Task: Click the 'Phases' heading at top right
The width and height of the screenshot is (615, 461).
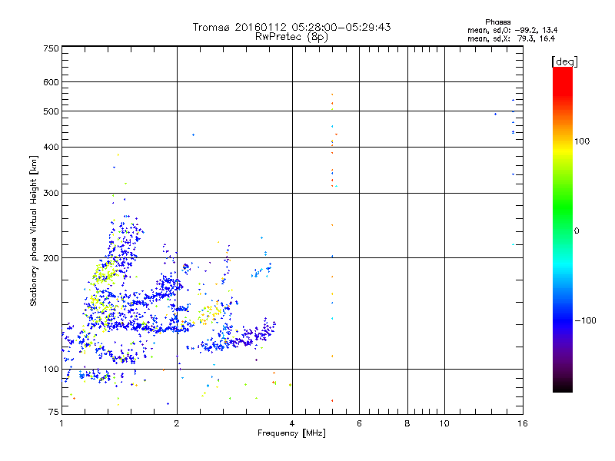Action: click(497, 22)
